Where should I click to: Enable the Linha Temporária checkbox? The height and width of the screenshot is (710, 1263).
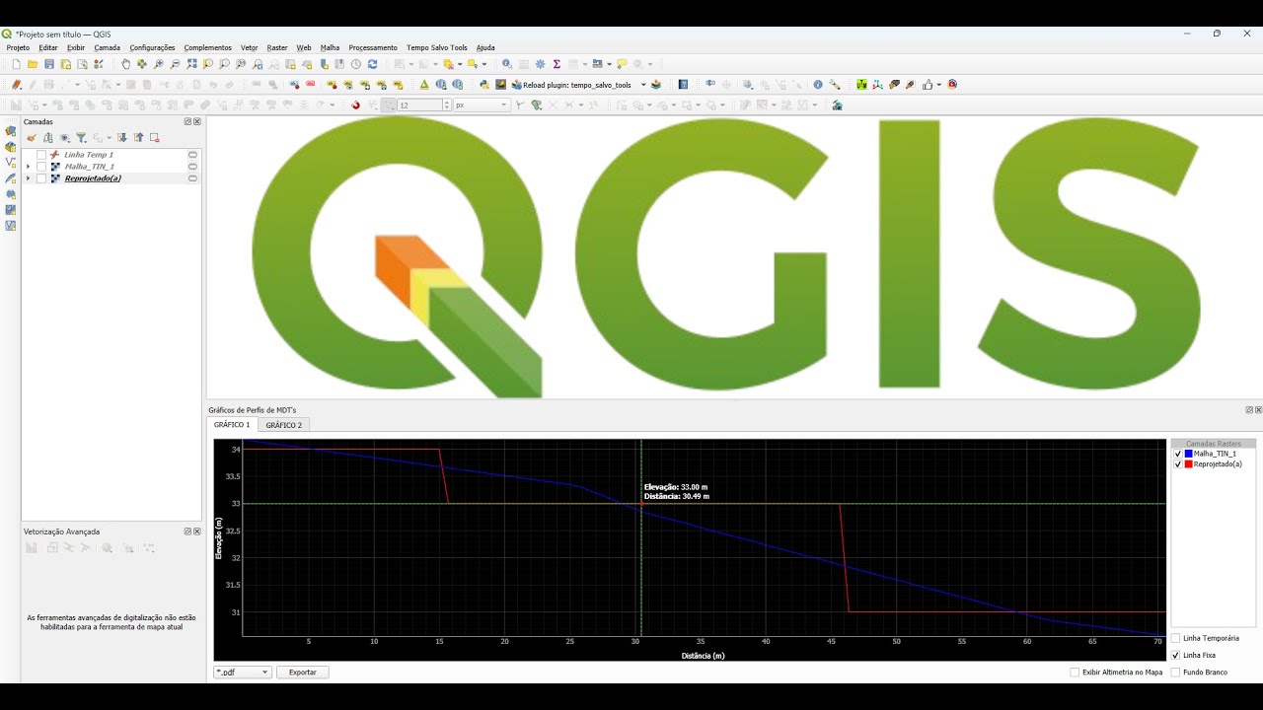[1175, 638]
